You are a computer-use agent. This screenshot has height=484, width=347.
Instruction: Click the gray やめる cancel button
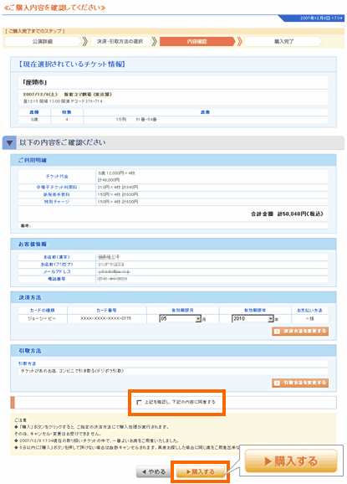[x=154, y=471]
